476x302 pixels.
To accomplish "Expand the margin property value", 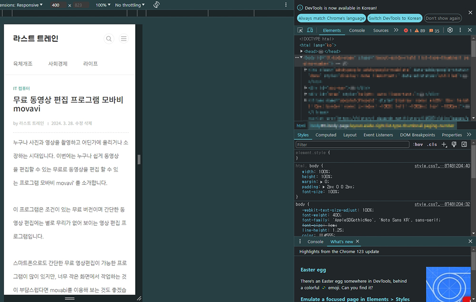I will pos(321,181).
